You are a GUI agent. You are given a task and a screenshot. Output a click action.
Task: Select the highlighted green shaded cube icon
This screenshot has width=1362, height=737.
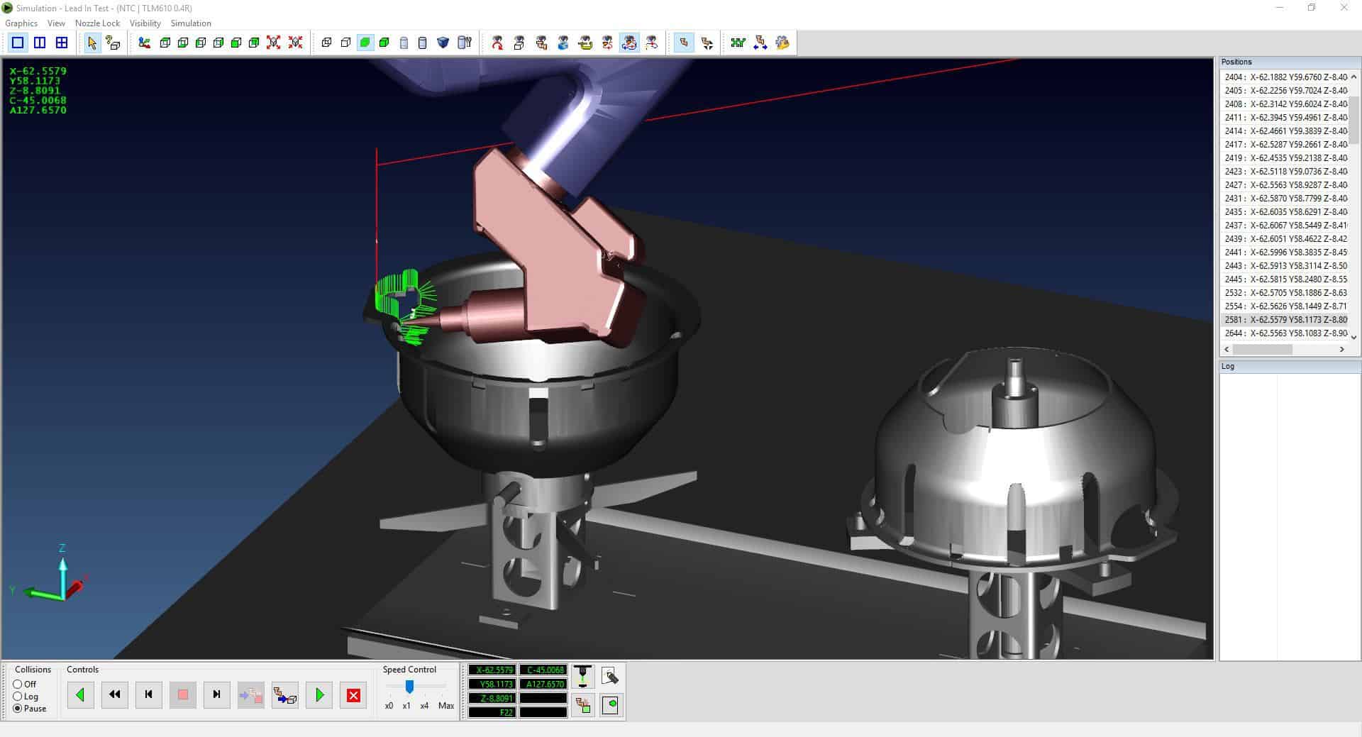(365, 43)
